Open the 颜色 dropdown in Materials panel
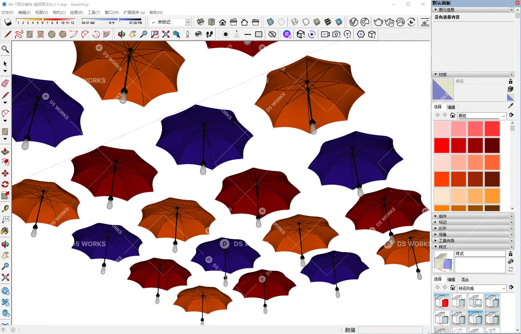Screen dimensions: 521x334 [482, 115]
